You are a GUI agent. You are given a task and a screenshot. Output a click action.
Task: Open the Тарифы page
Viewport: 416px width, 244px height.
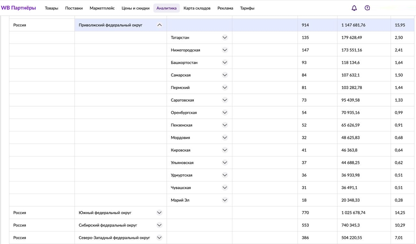[247, 8]
